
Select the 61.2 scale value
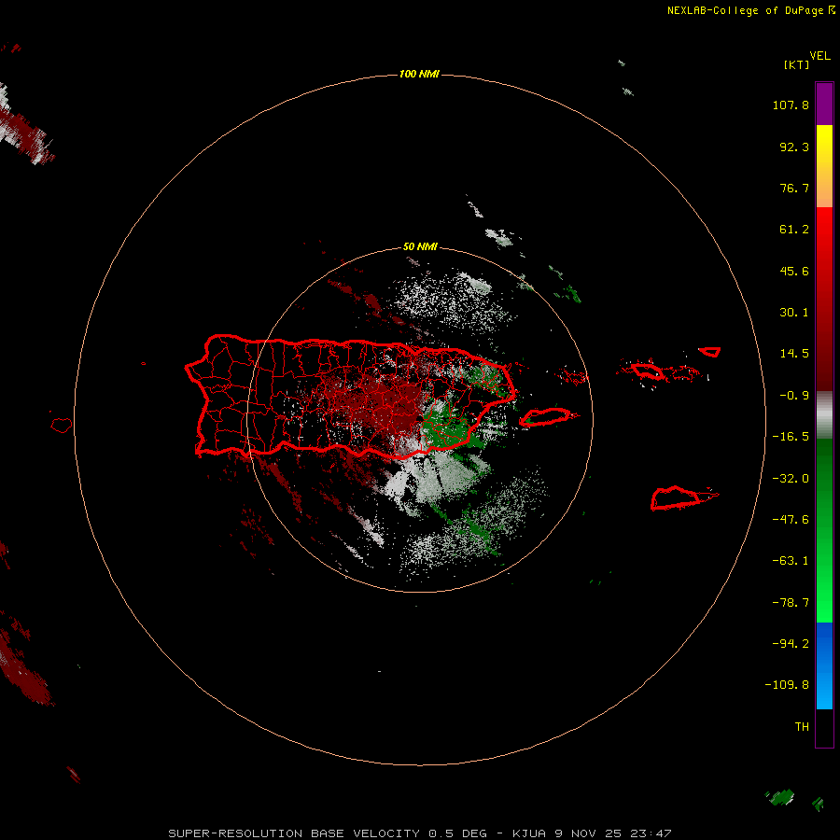794,230
